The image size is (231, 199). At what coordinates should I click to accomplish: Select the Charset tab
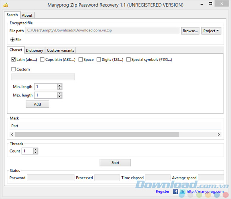[16, 50]
